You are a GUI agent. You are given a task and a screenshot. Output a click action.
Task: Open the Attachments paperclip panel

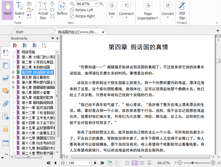5,103
